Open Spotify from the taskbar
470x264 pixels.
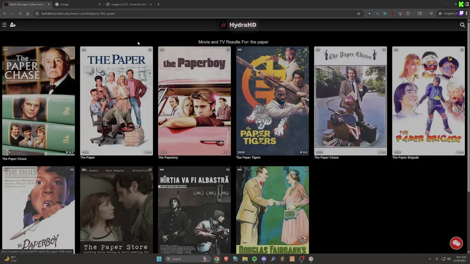click(x=254, y=259)
